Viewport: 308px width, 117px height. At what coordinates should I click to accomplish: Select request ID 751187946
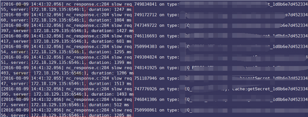coord(146,78)
